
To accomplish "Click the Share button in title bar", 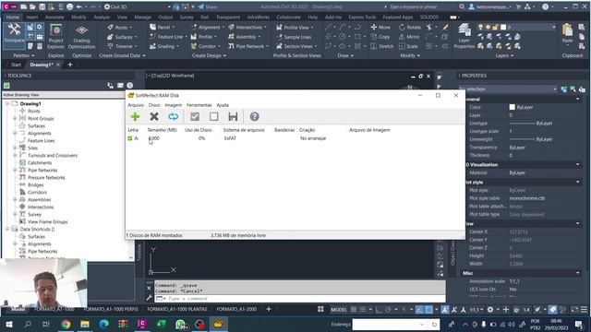I will pyautogui.click(x=208, y=6).
